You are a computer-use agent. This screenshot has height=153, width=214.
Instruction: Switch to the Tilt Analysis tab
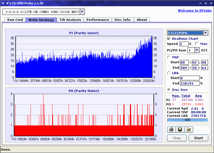point(70,20)
